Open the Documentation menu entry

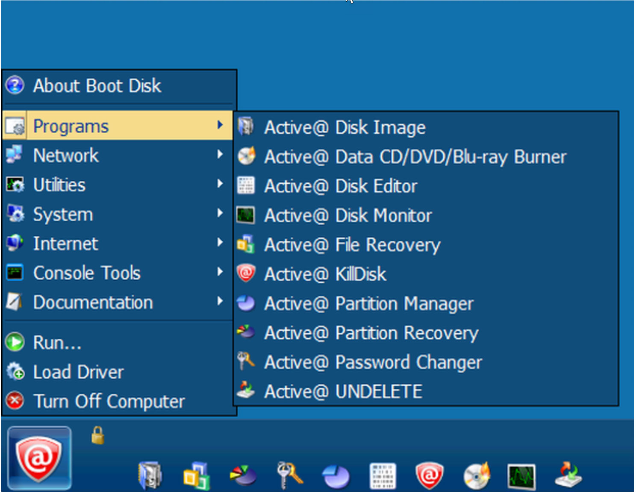click(x=93, y=302)
